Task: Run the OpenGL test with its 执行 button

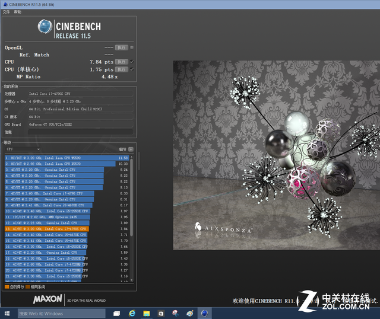Action: click(x=121, y=47)
